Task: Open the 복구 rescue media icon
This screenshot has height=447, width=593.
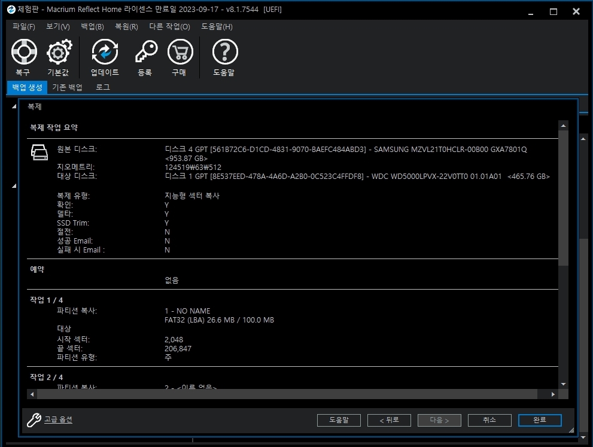Action: point(24,52)
